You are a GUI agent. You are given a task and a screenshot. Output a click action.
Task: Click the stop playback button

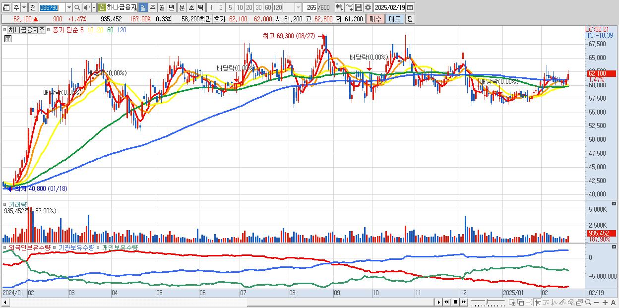coord(455,302)
